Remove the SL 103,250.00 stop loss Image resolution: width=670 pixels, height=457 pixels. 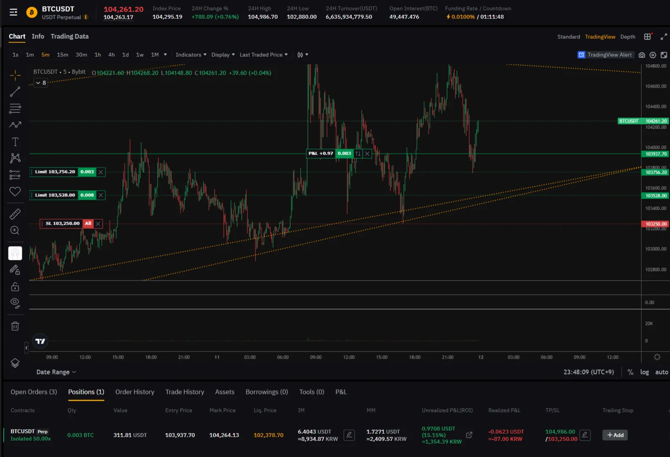pyautogui.click(x=98, y=223)
